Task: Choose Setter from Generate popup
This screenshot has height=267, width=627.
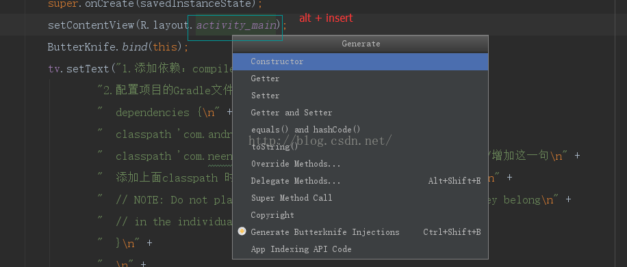Action: [x=360, y=96]
